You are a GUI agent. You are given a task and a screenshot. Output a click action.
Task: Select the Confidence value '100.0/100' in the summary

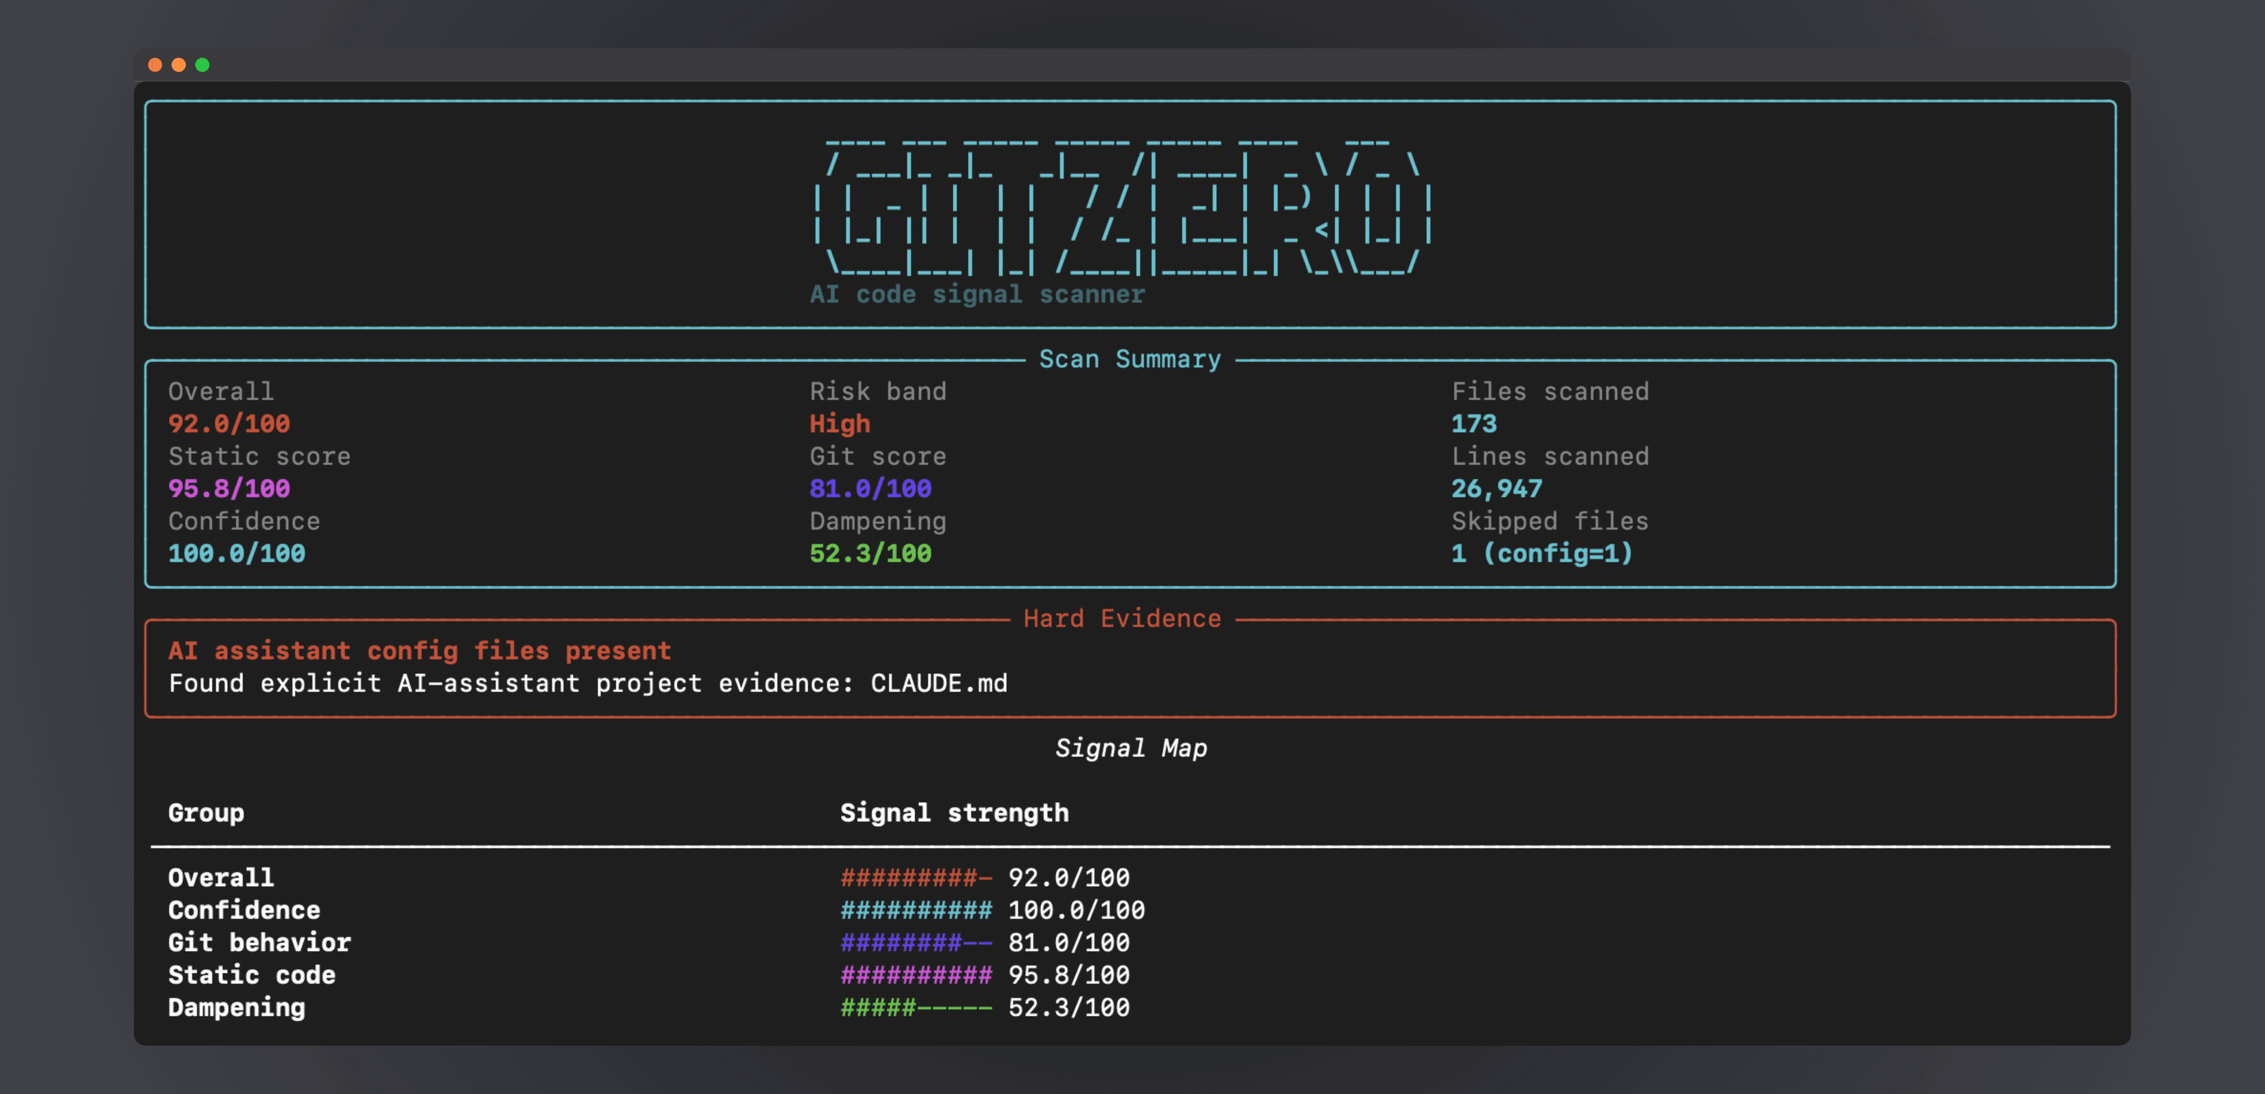coord(237,553)
